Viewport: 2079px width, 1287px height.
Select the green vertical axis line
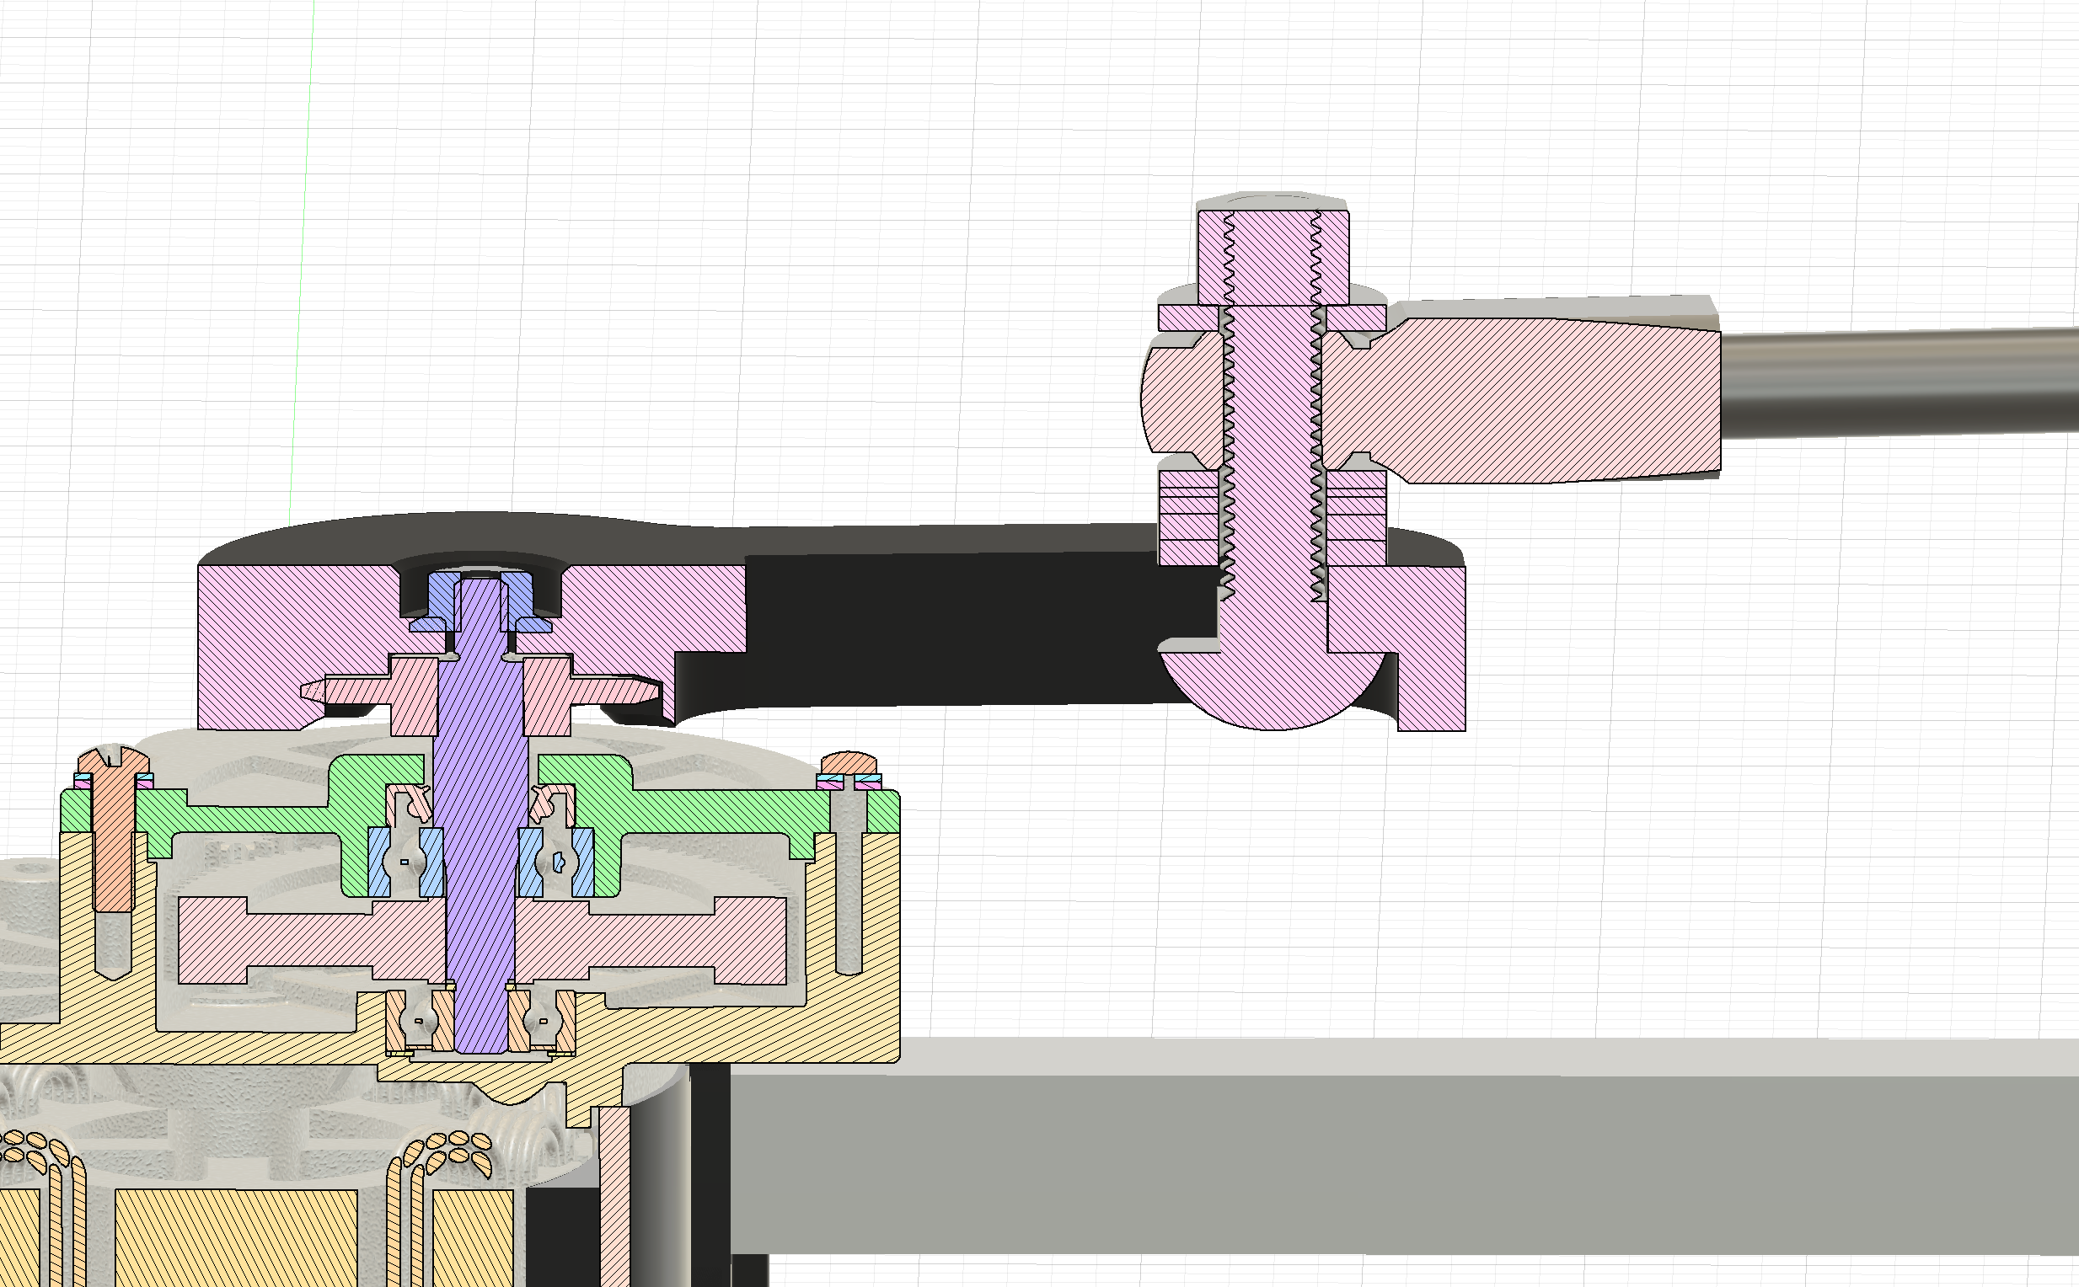(303, 255)
